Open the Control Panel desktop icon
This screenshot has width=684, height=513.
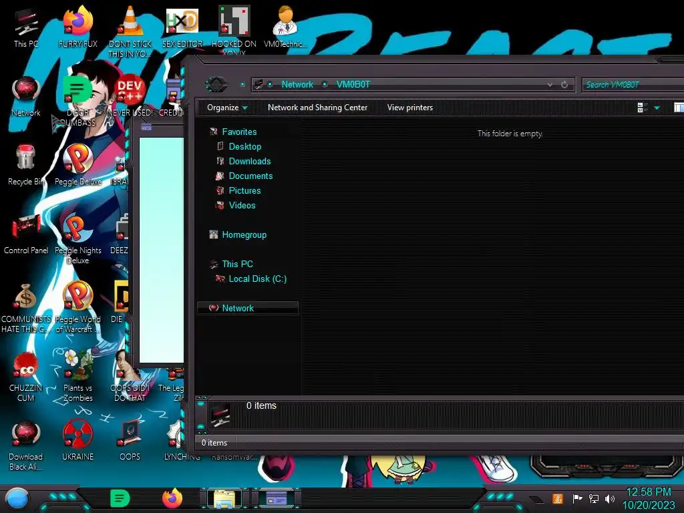coord(26,234)
